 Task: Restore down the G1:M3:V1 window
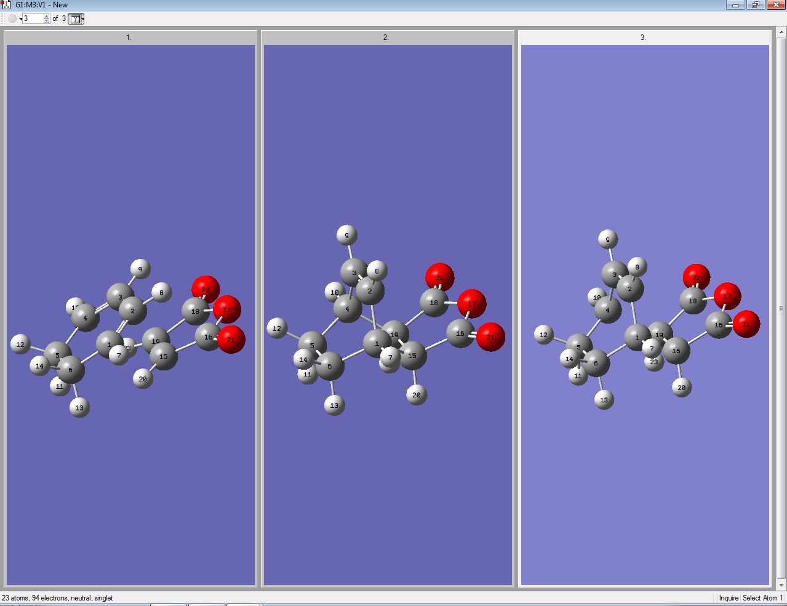[756, 5]
